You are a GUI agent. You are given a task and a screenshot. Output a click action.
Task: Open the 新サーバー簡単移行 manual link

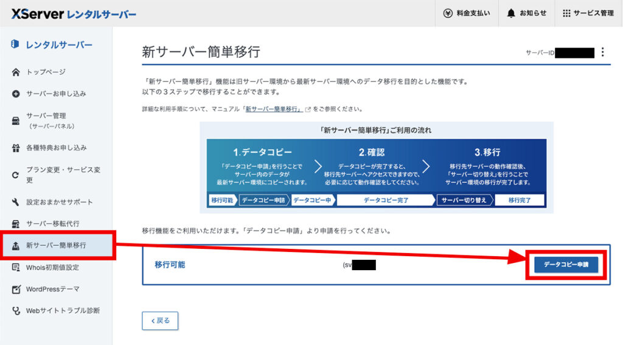[x=273, y=109]
